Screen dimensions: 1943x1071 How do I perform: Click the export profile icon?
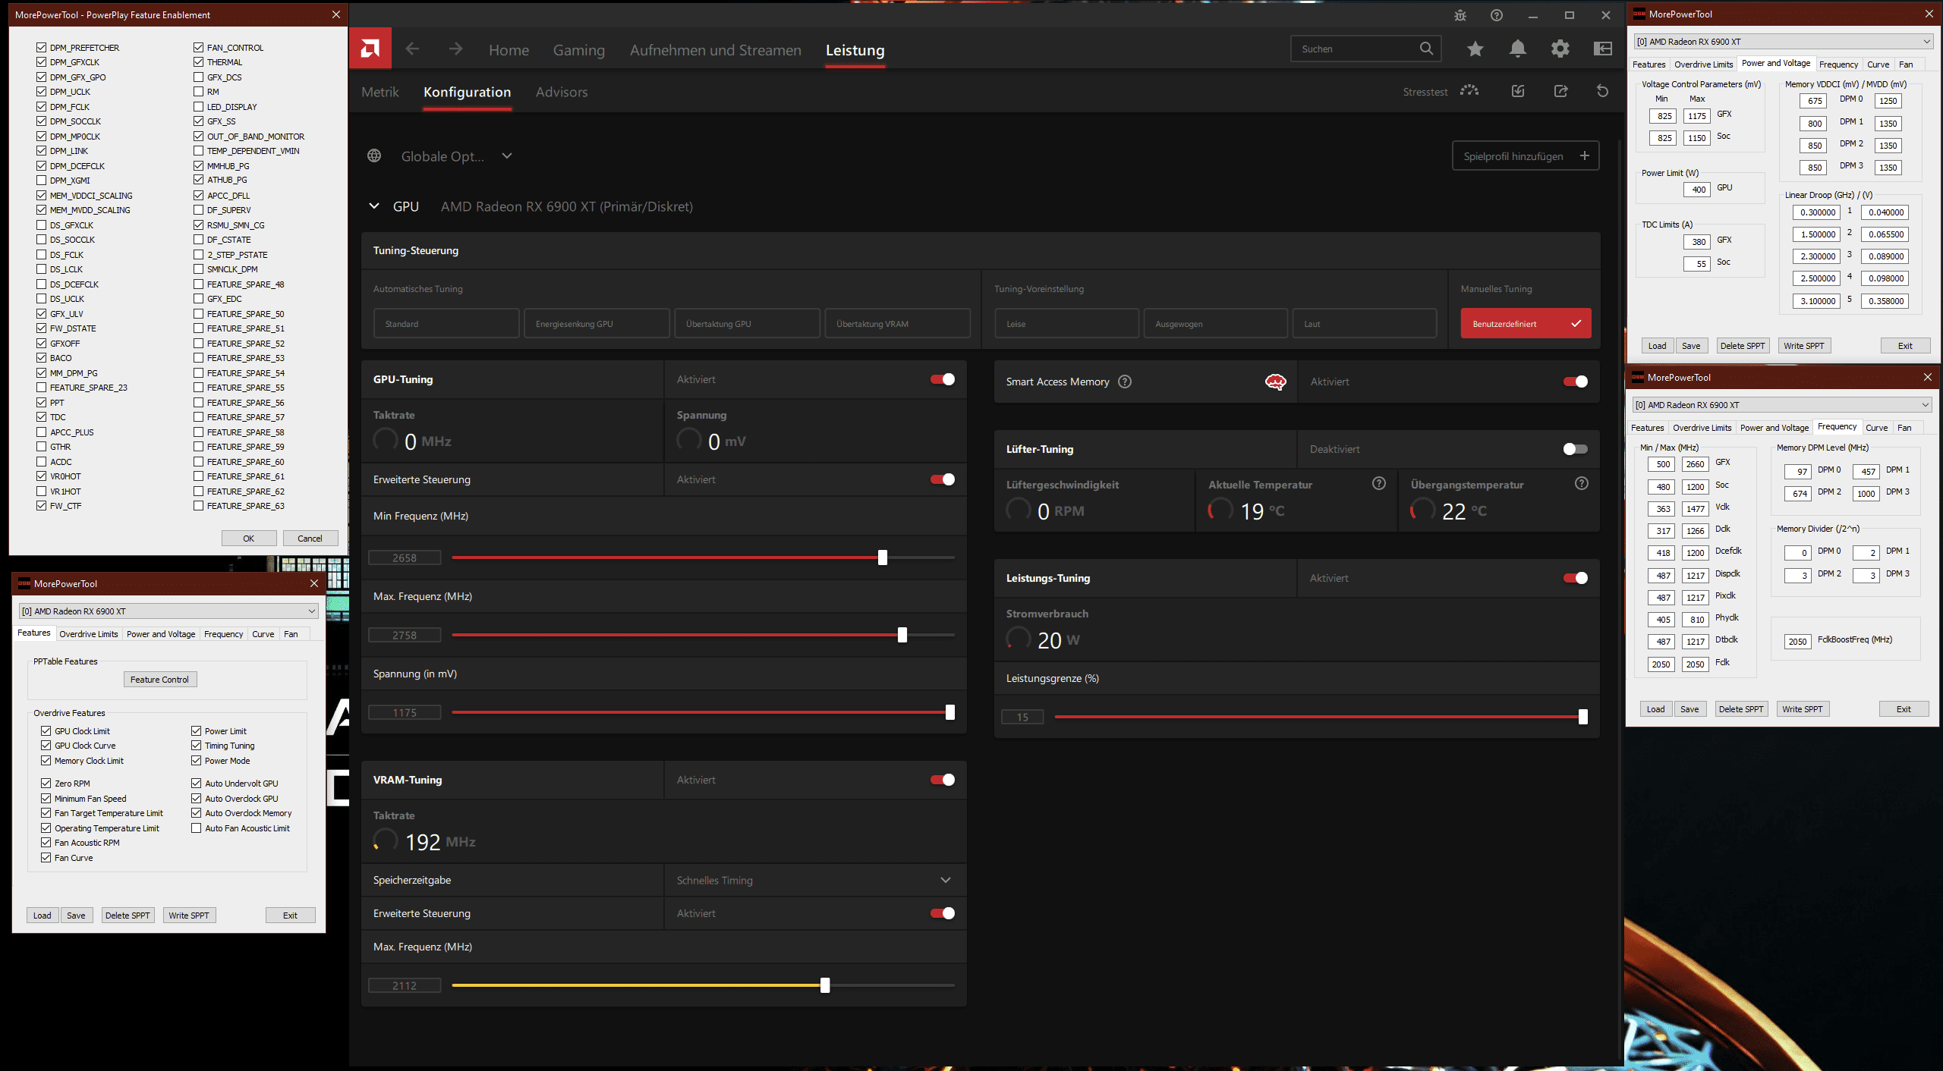tap(1560, 91)
